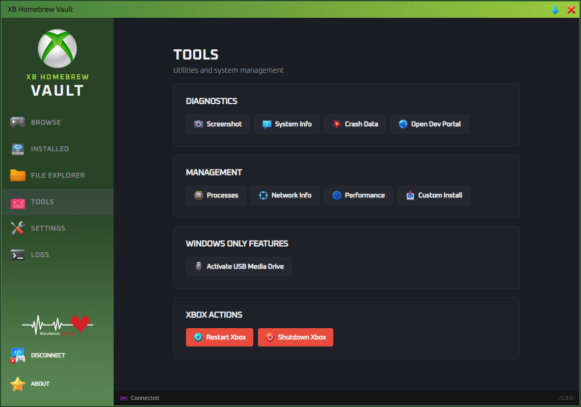The image size is (581, 407).
Task: Click the XBOX ACTIONS heading
Action: [214, 315]
